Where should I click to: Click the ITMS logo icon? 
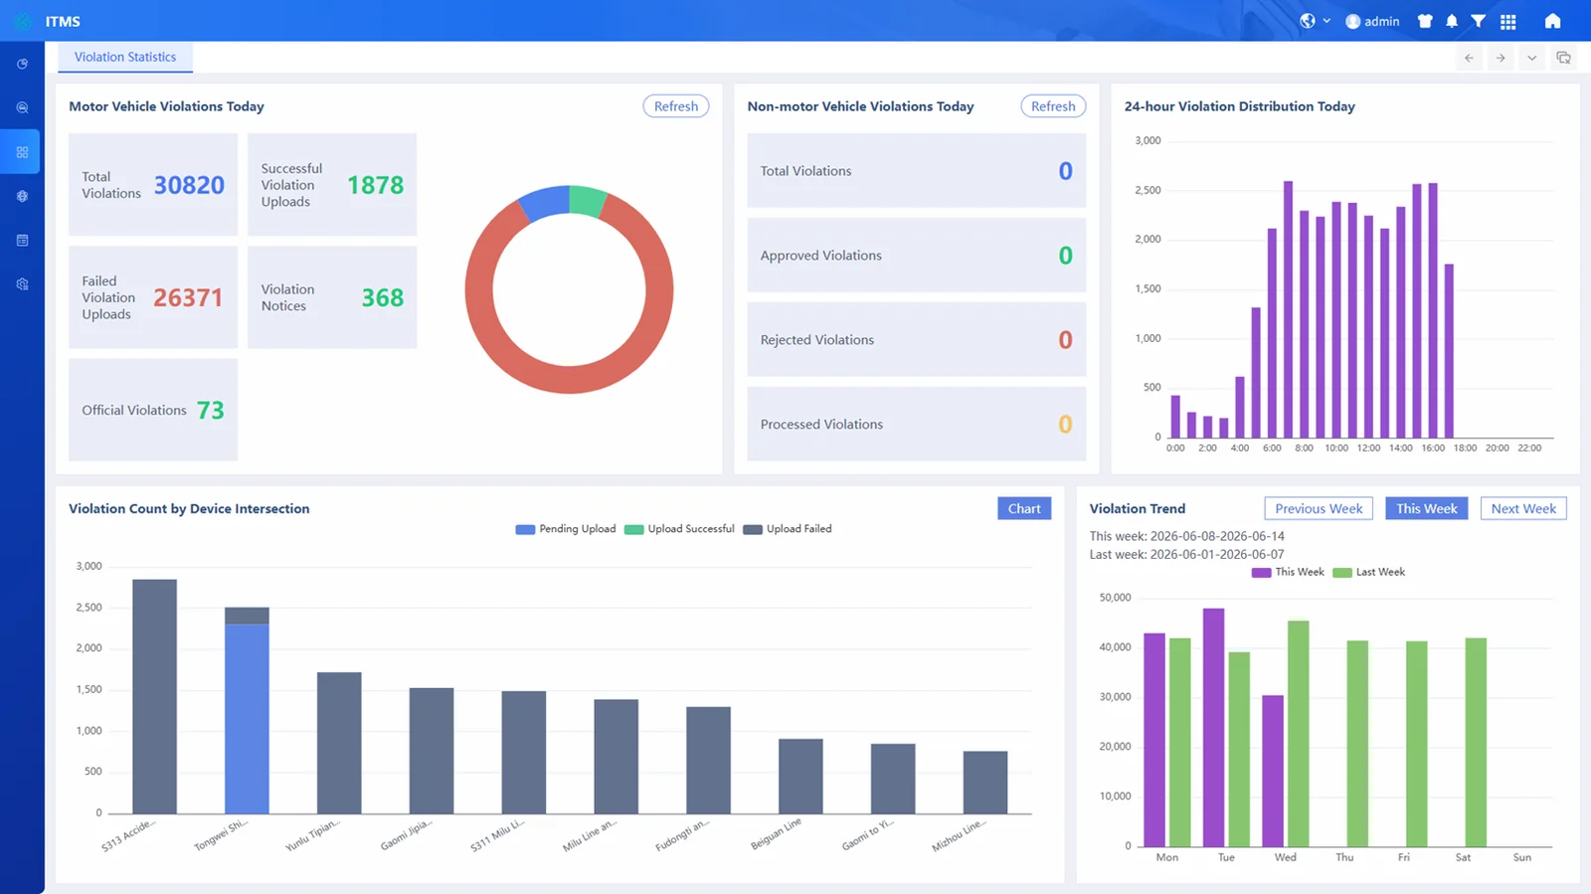tap(23, 21)
